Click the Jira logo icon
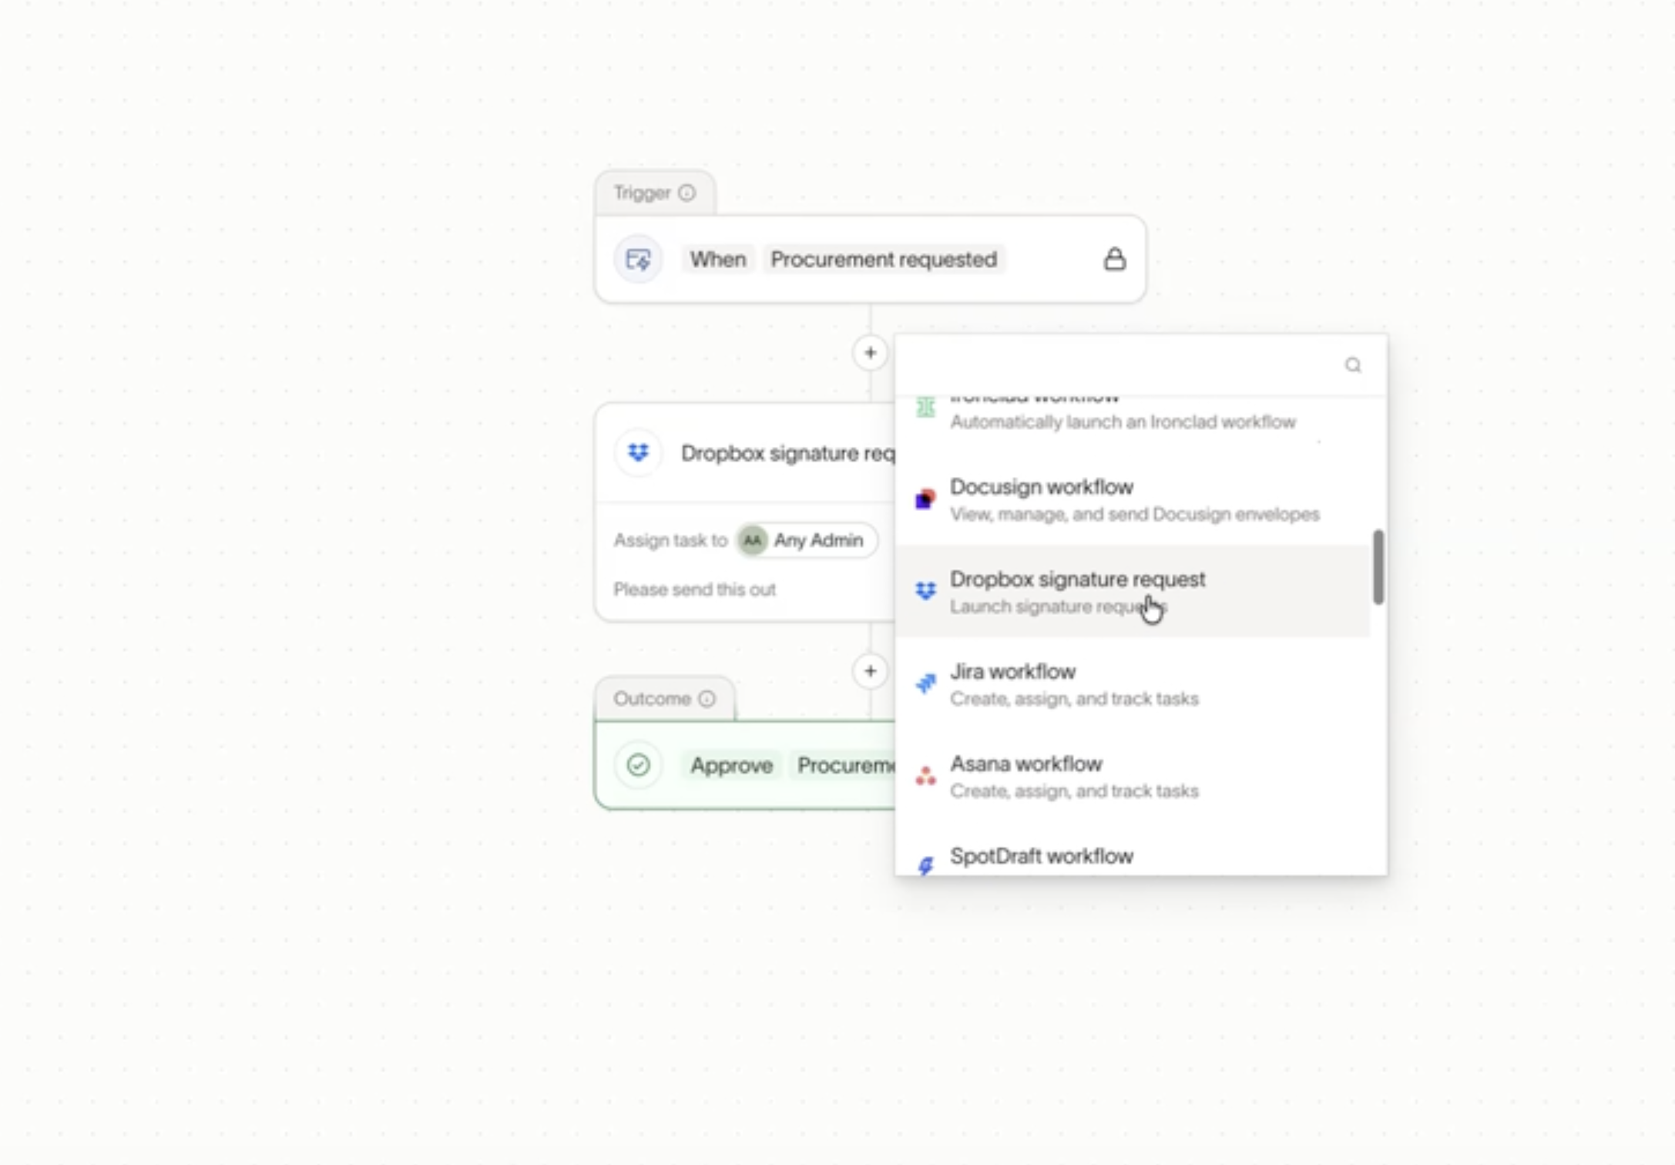 [925, 683]
